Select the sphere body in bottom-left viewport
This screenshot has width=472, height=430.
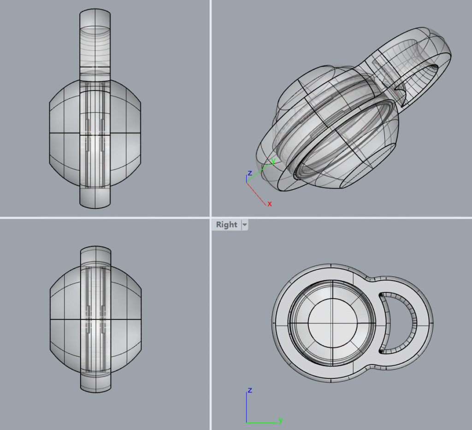(x=65, y=318)
